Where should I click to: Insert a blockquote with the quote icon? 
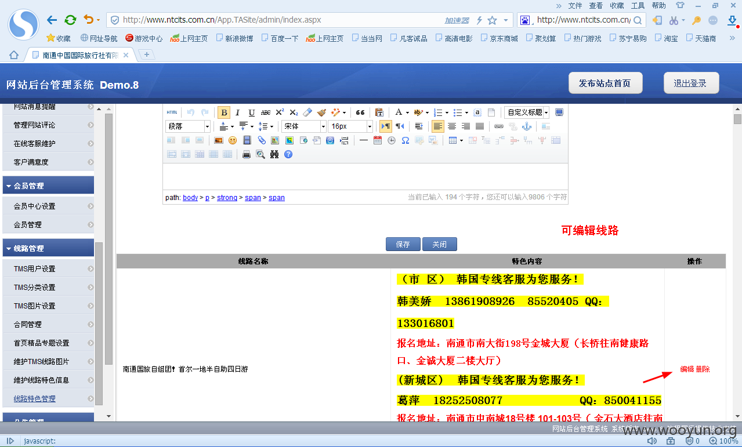(x=360, y=112)
